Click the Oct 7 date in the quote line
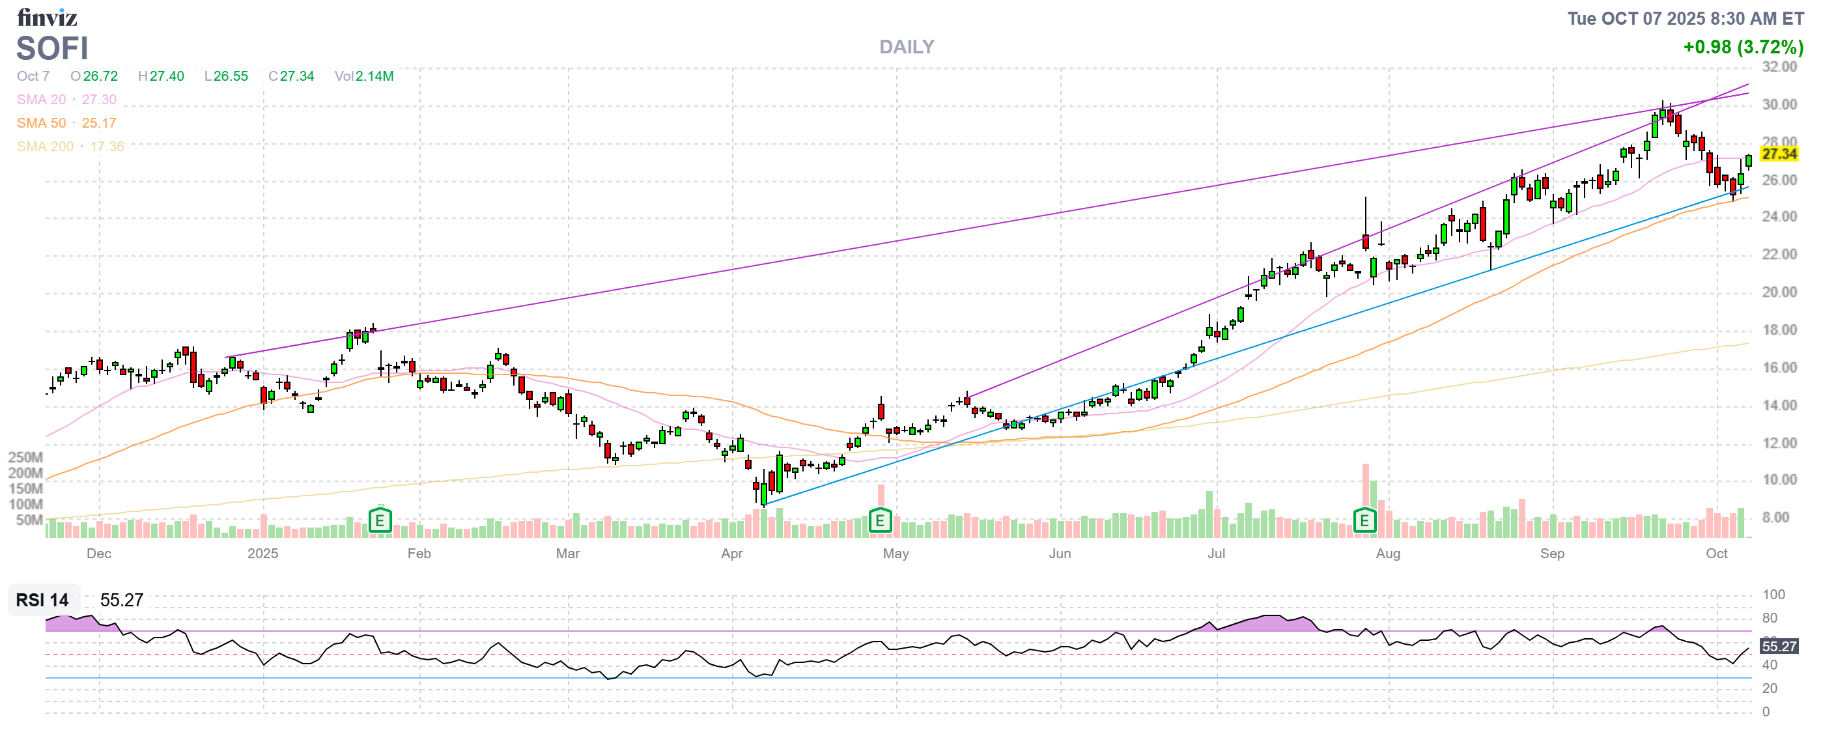This screenshot has height=732, width=1821. click(x=33, y=76)
